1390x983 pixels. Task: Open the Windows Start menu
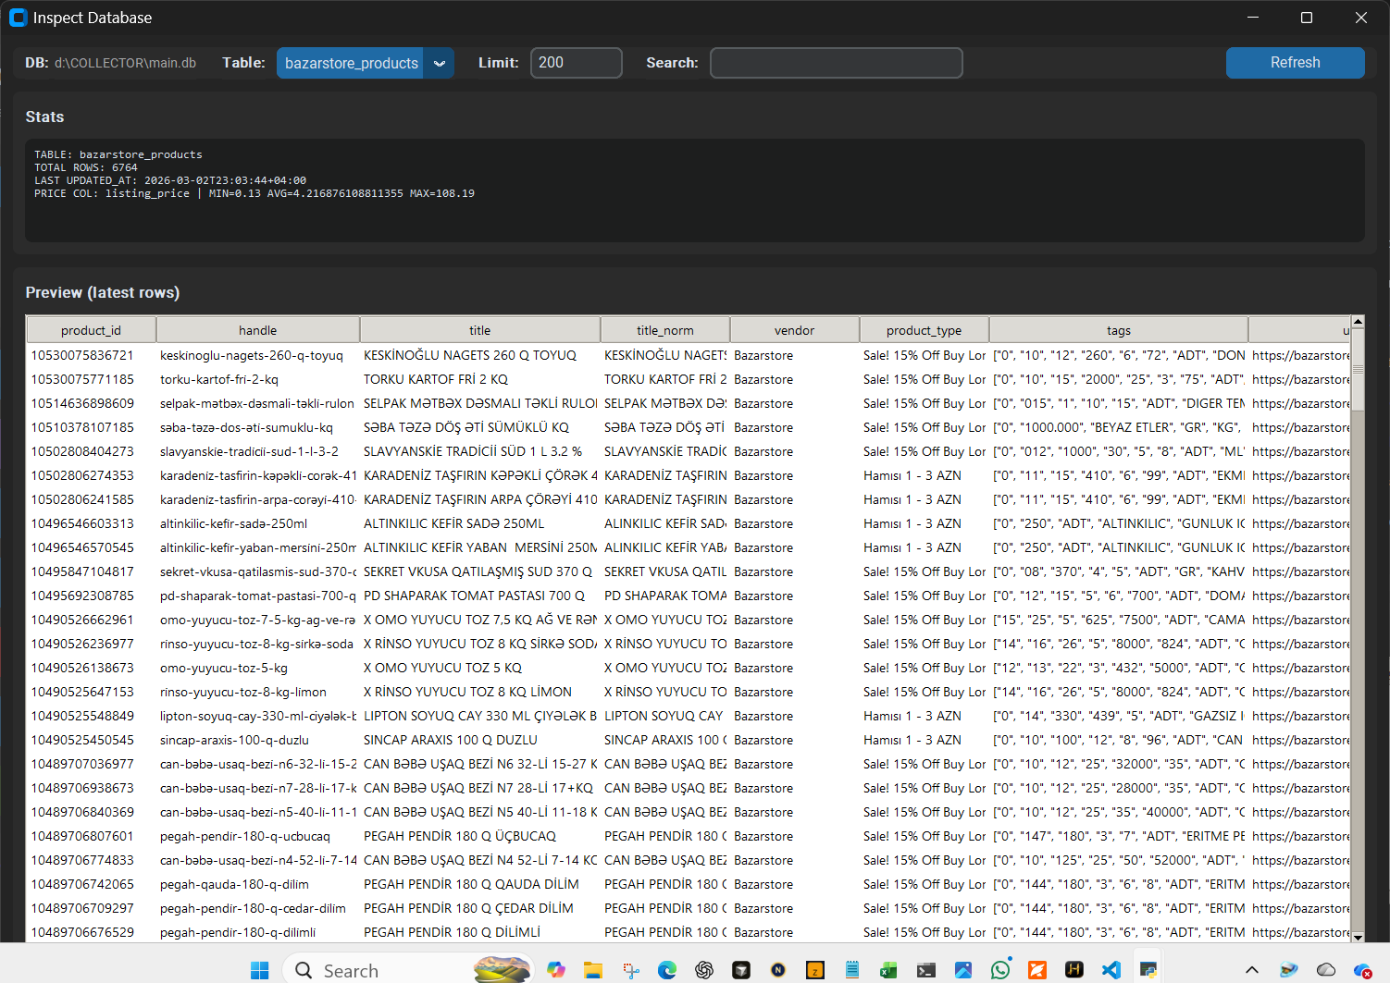[x=260, y=970]
